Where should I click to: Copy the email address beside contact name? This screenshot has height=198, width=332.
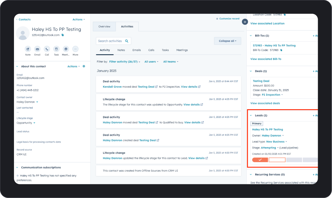[63, 35]
